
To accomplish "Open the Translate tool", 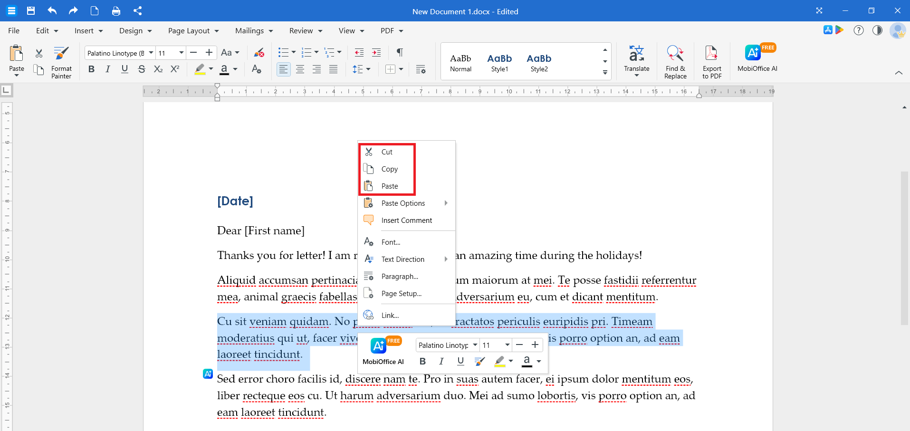I will tap(636, 60).
